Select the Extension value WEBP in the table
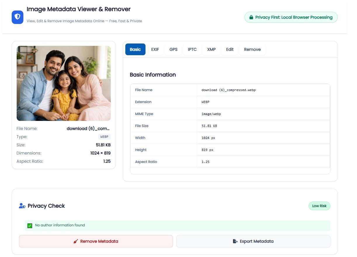The image size is (357, 257). [x=205, y=102]
